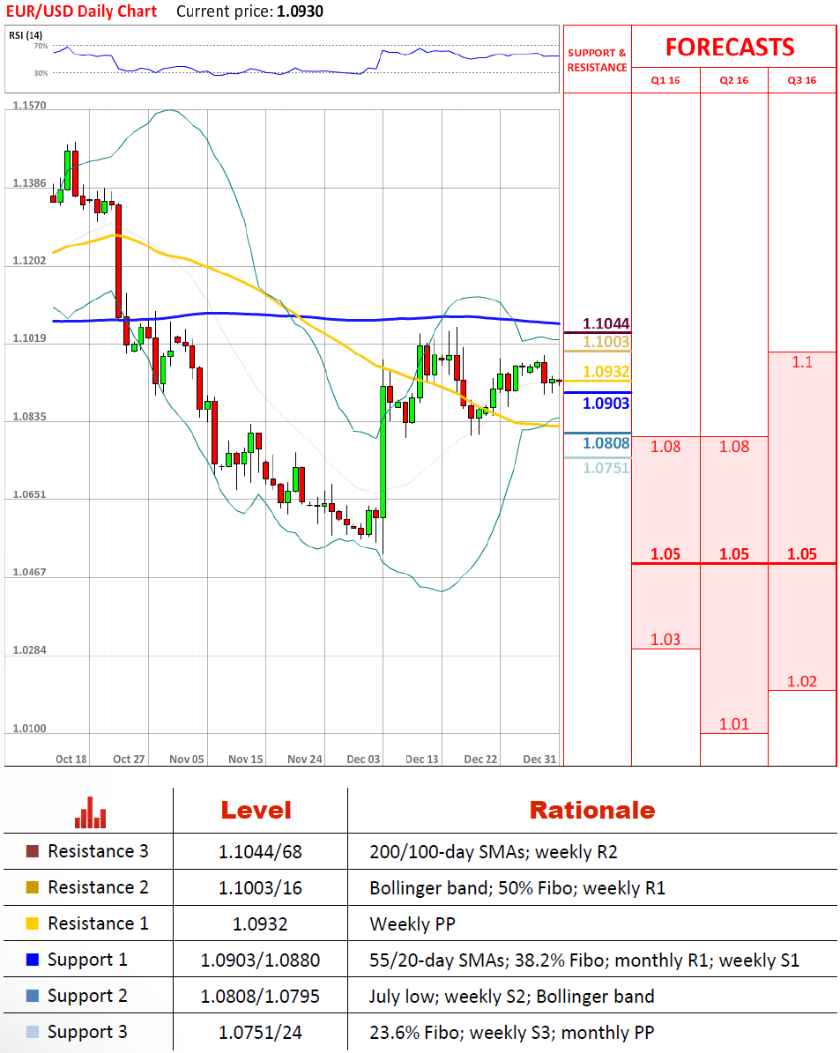Click the level cell 1.1003/16
Image resolution: width=840 pixels, height=1053 pixels.
[x=260, y=888]
